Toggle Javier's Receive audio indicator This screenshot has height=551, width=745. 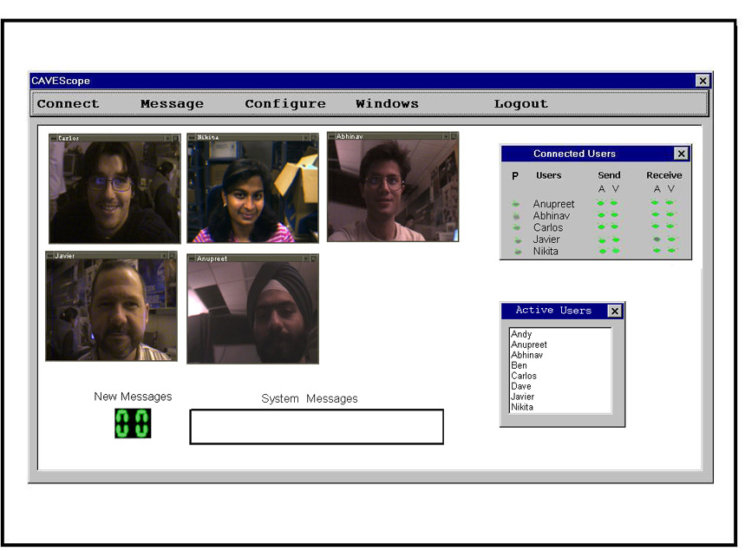(657, 239)
